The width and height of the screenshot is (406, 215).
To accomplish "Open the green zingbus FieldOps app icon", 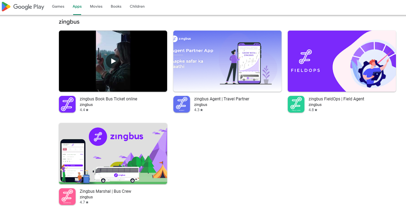I will point(296,104).
